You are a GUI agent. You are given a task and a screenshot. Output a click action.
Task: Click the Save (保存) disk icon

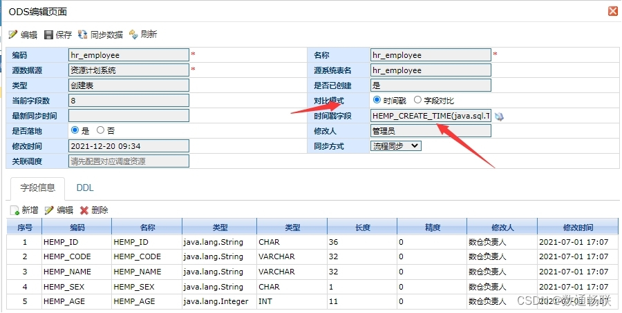coord(48,35)
